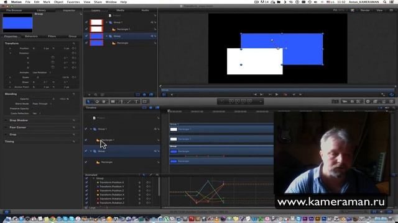Select the Rectangle Mask tool in toolbar
The height and width of the screenshot is (223, 398).
(x=145, y=102)
